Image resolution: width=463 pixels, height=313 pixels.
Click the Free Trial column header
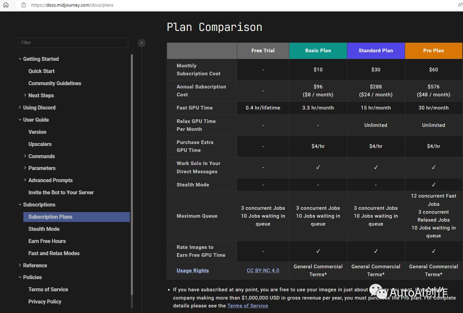[263, 51]
